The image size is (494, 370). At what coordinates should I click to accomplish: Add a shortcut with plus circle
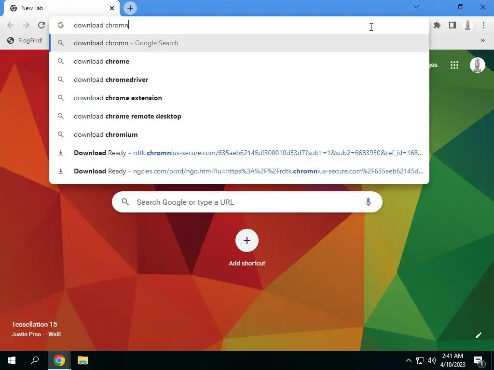[247, 240]
